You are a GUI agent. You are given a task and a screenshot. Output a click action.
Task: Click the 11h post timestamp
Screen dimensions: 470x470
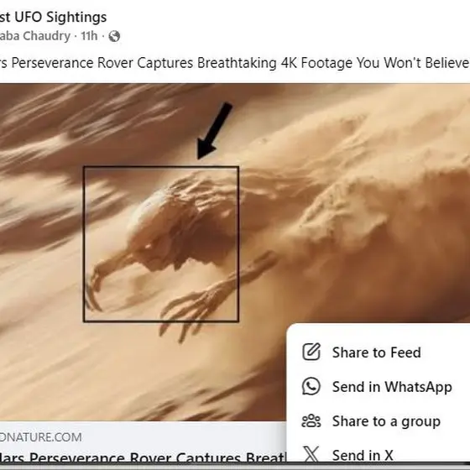[x=89, y=36]
